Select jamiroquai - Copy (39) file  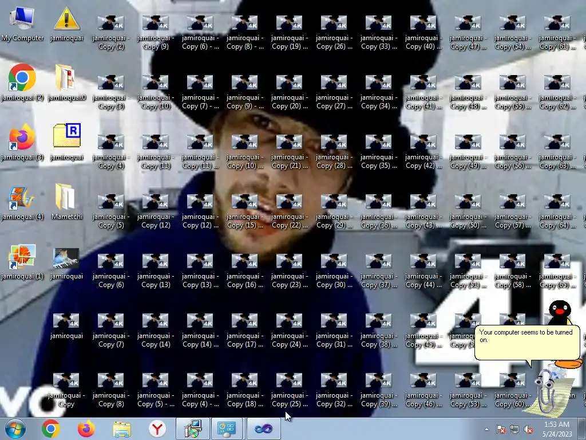[379, 389]
